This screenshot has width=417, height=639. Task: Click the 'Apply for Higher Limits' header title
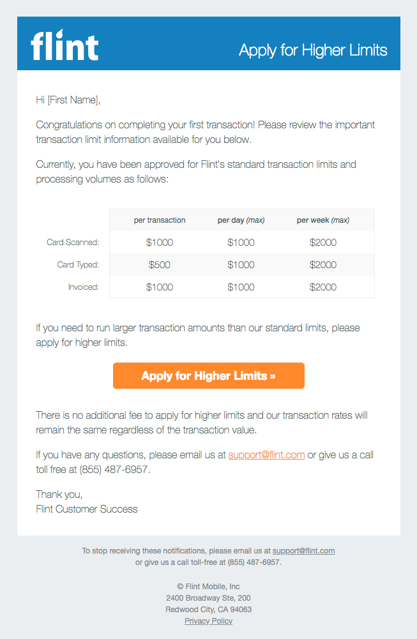(x=313, y=50)
